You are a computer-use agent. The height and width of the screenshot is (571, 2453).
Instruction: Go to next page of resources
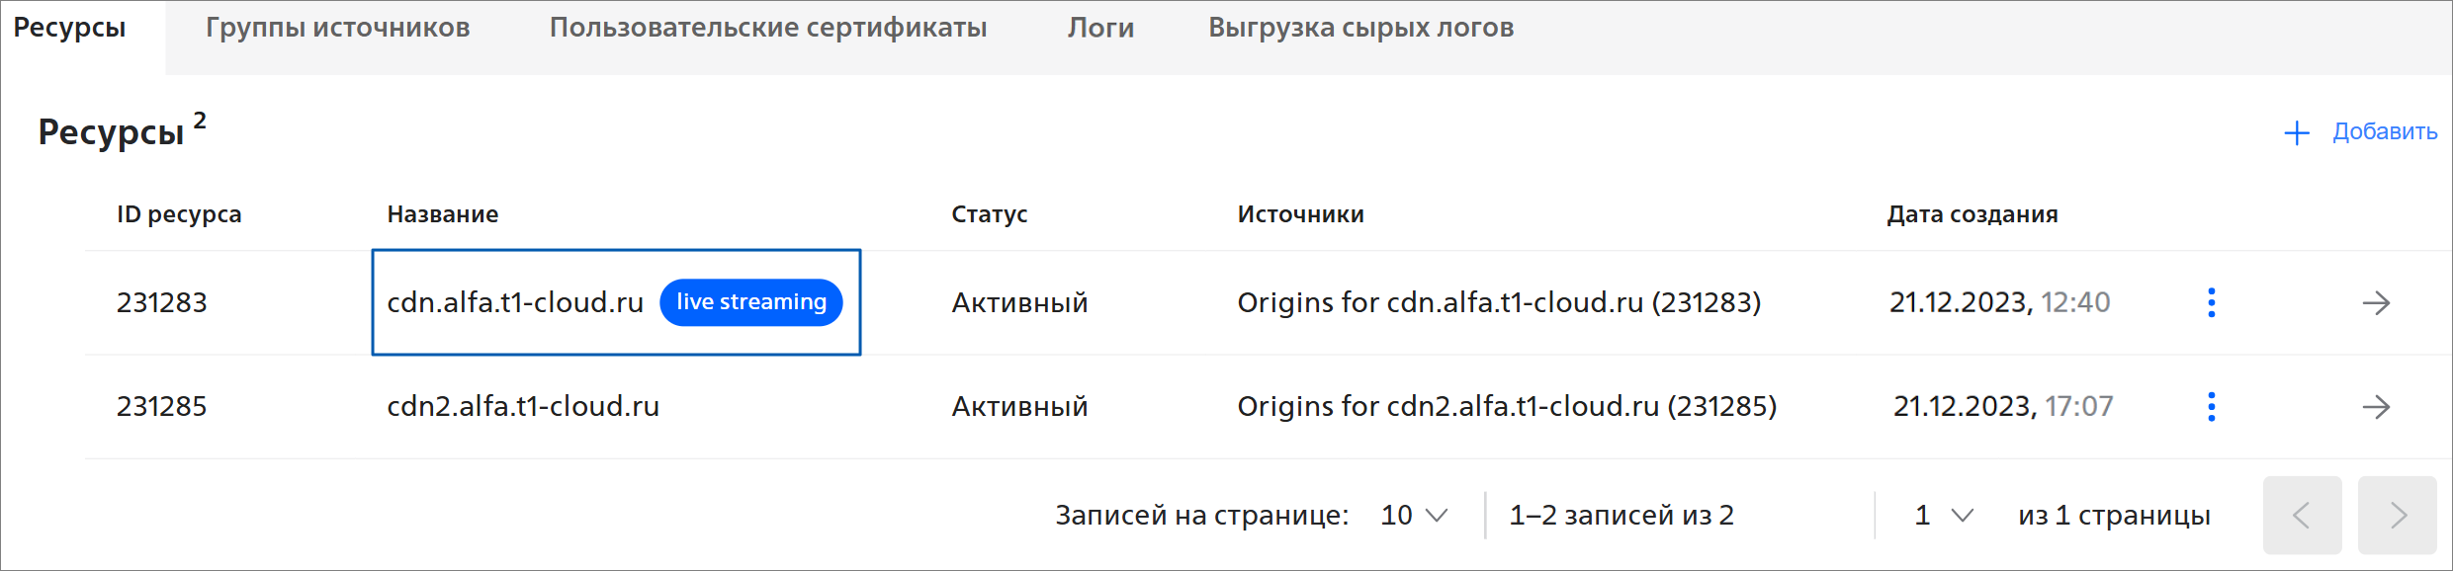click(2397, 515)
